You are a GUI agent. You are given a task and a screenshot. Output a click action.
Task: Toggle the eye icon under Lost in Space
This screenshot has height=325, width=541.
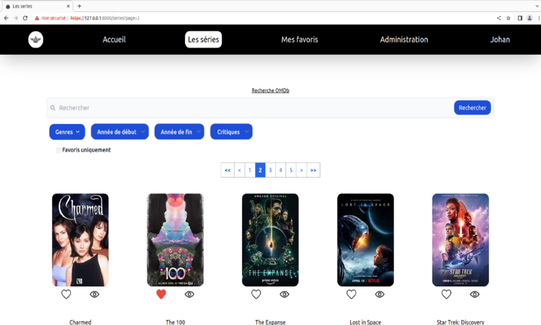pos(380,294)
